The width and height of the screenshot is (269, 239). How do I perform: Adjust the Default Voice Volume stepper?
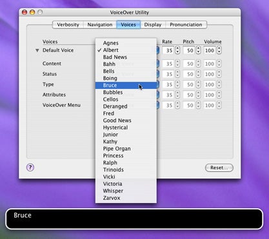(x=219, y=50)
